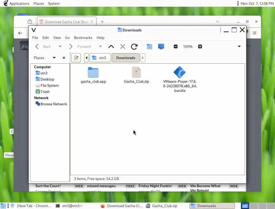
Task: Open Firefox hamburger menu
Action: tap(255, 33)
